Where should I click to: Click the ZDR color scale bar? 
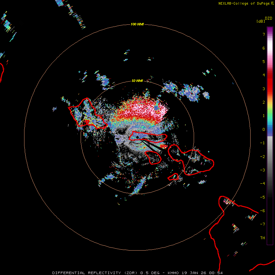(x=270, y=136)
